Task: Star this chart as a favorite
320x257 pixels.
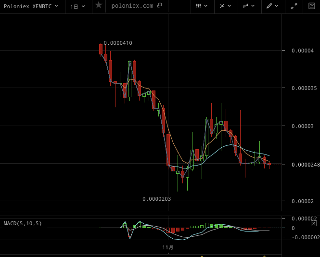Action: pyautogui.click(x=99, y=5)
